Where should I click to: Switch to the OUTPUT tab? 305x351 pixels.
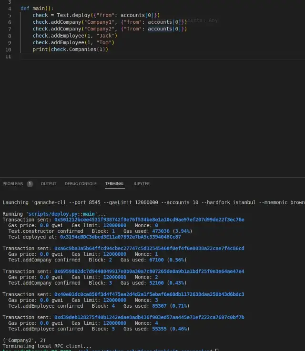(48, 183)
